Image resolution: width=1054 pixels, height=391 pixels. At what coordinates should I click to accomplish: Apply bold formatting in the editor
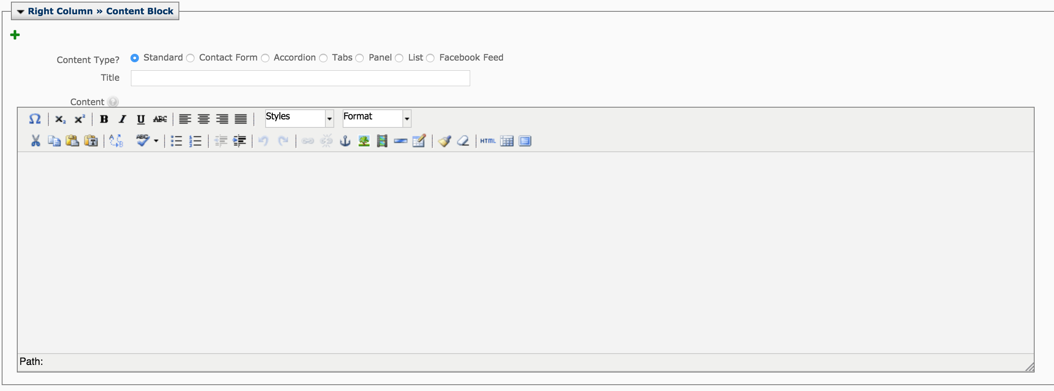104,119
